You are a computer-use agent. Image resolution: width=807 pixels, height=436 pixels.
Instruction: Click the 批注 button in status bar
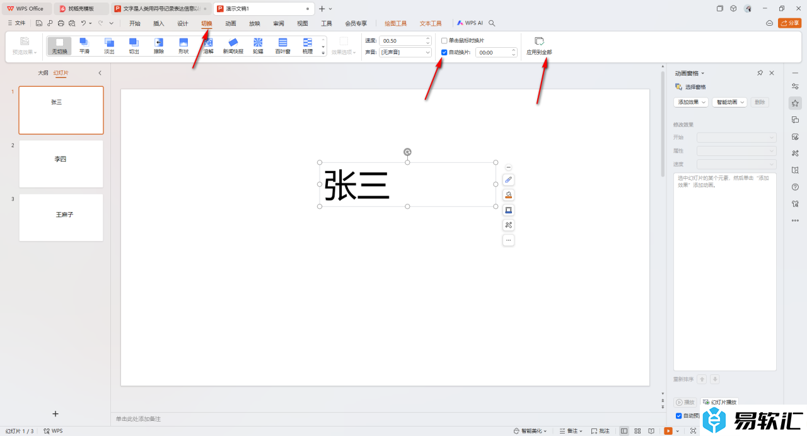click(x=600, y=431)
